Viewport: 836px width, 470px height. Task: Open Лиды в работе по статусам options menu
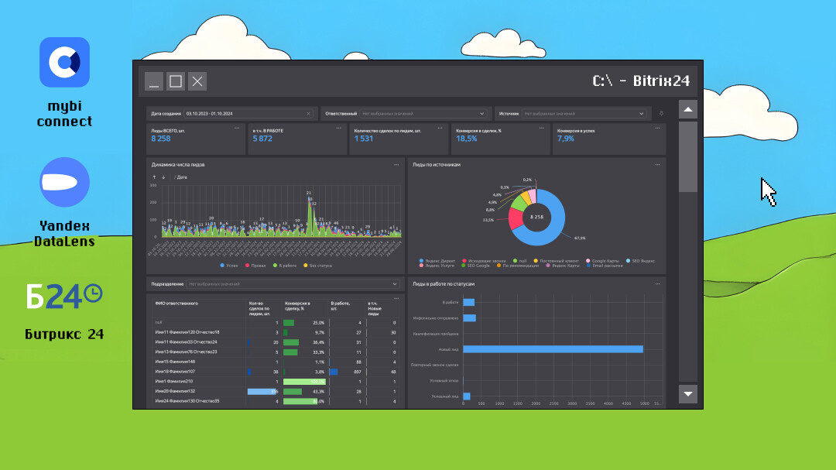pos(656,284)
